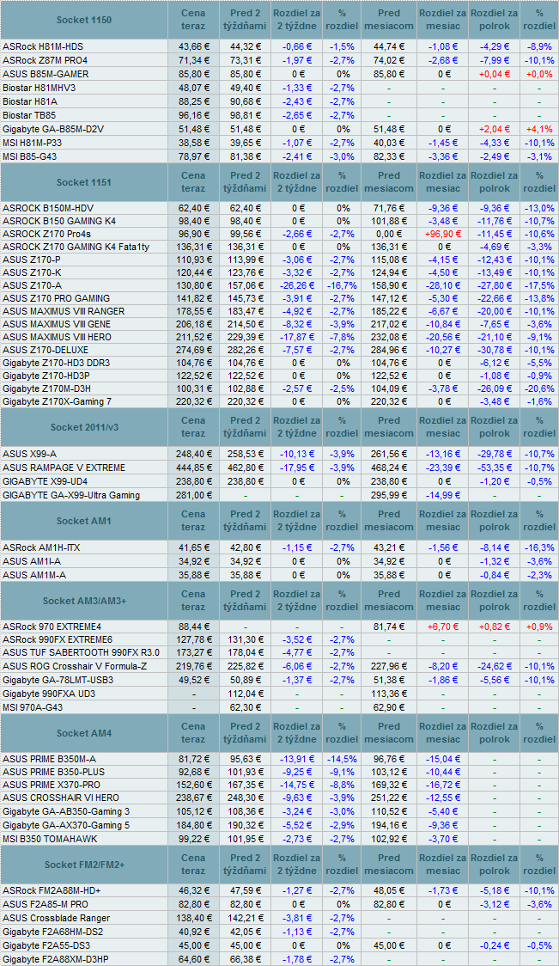559x966 pixels.
Task: Click ASUS RAMPAGE V EXTREME name
Action: 64,468
